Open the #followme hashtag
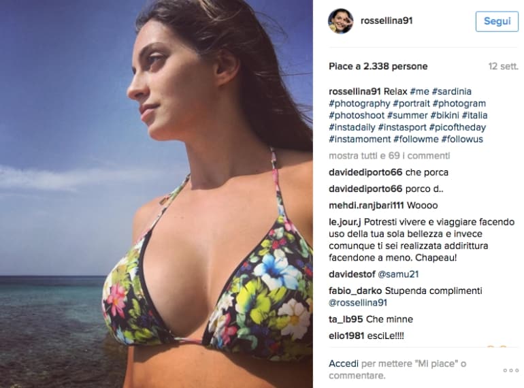The width and height of the screenshot is (524, 388). [416, 139]
